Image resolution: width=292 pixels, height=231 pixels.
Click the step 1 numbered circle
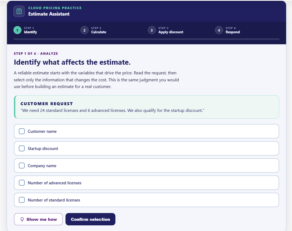[x=17, y=30]
